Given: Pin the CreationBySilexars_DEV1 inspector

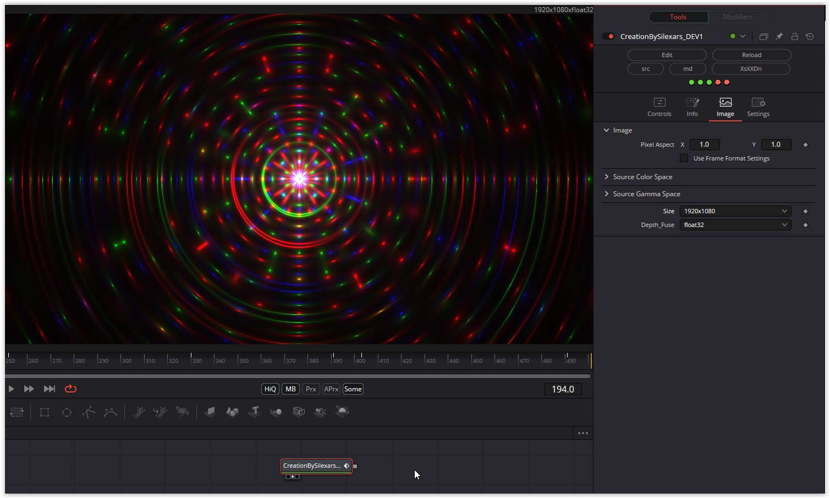Looking at the screenshot, I should click(x=779, y=36).
